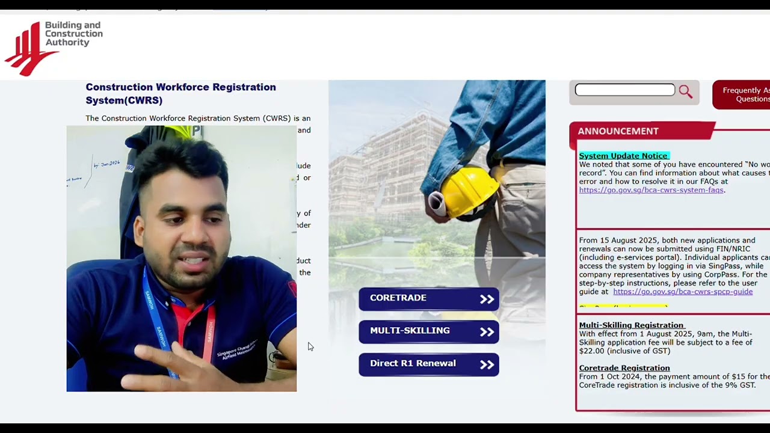Click the magnifier search icon

tap(686, 91)
